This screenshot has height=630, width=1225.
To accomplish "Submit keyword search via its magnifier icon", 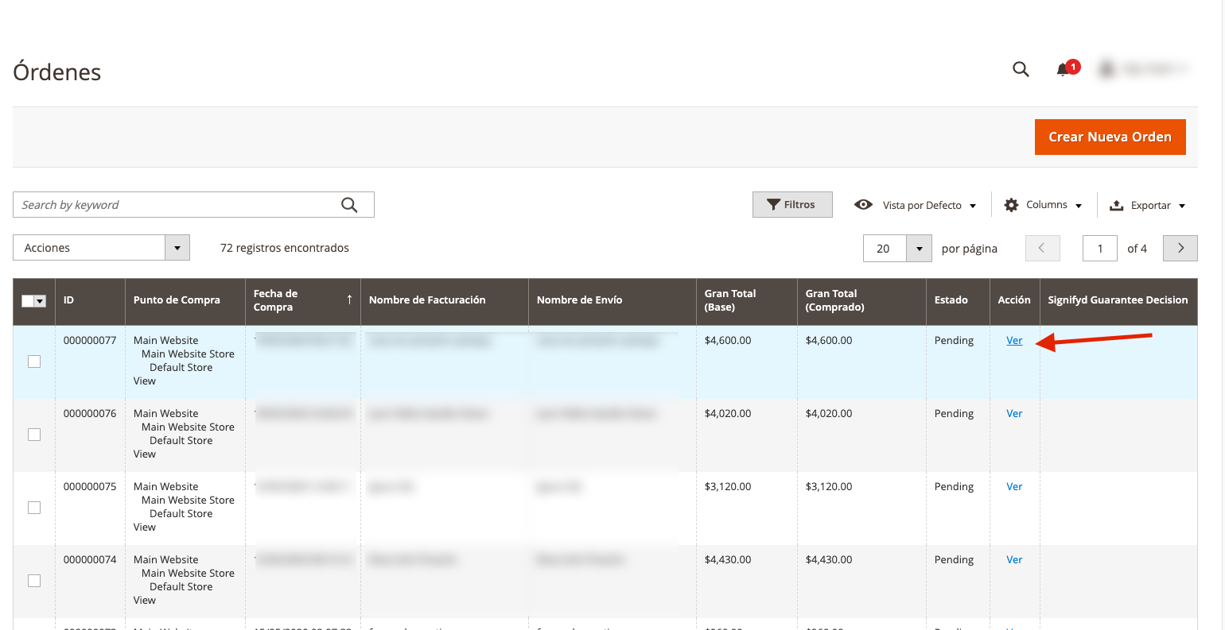I will (x=349, y=205).
